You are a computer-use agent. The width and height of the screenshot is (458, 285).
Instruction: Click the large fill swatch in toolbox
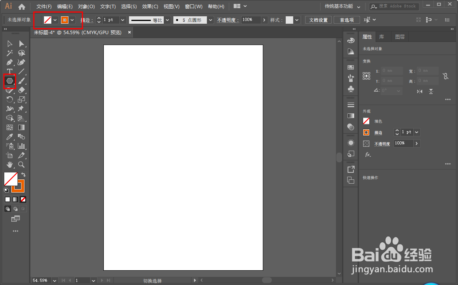click(x=11, y=179)
